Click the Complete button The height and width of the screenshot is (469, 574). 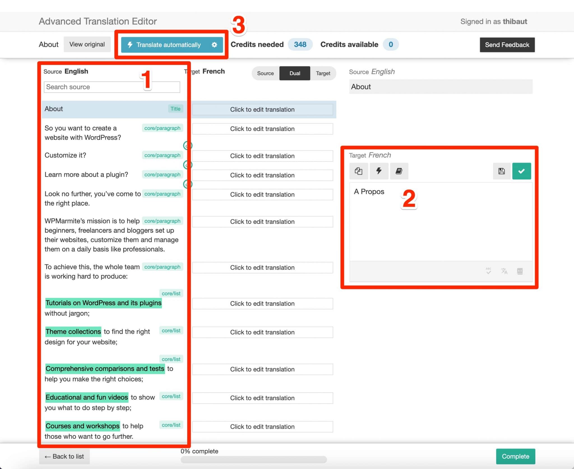point(515,456)
